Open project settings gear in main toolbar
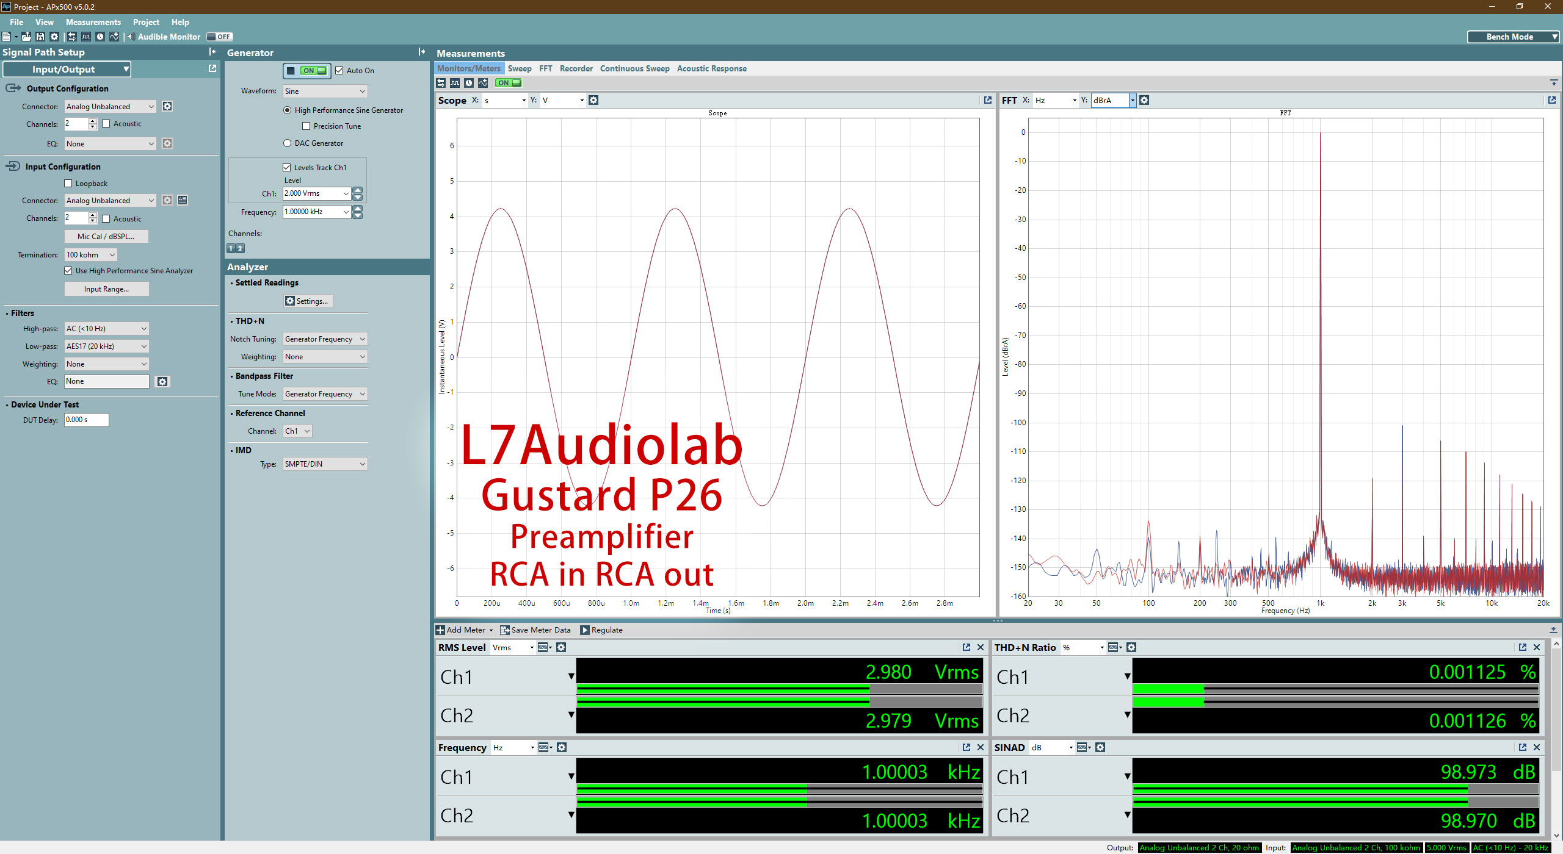The image size is (1563, 854). coord(54,37)
